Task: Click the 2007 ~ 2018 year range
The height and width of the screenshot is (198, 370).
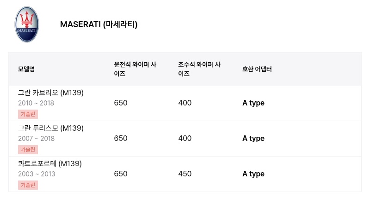Action: tap(37, 139)
